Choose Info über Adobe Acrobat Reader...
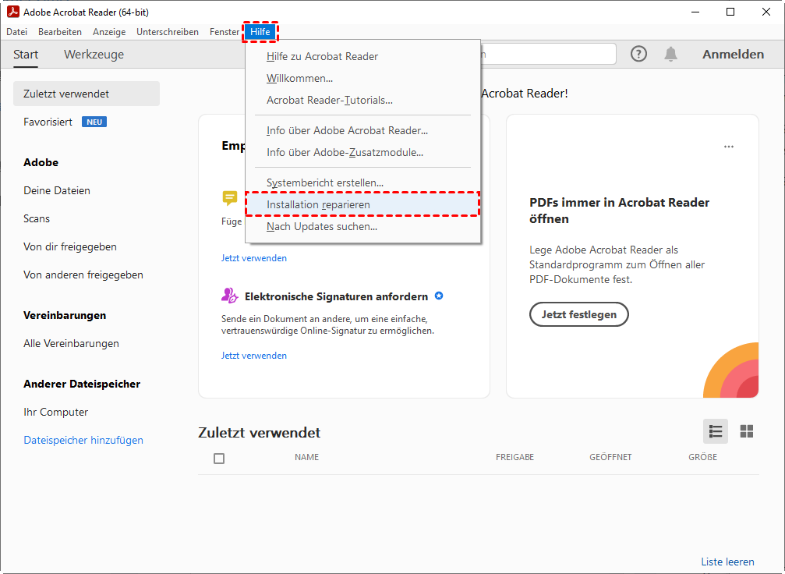The height and width of the screenshot is (574, 785). 362,131
